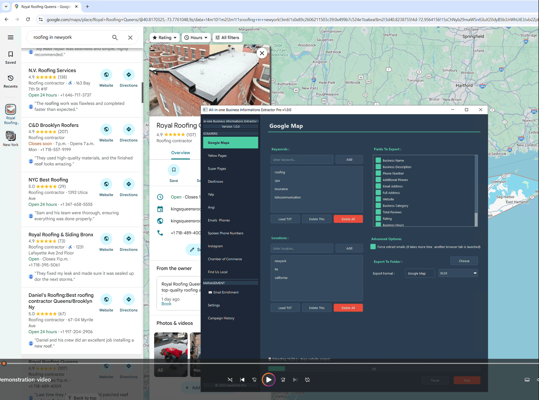Open Recents in the Google Maps sidebar
539x400 pixels.
(10, 81)
